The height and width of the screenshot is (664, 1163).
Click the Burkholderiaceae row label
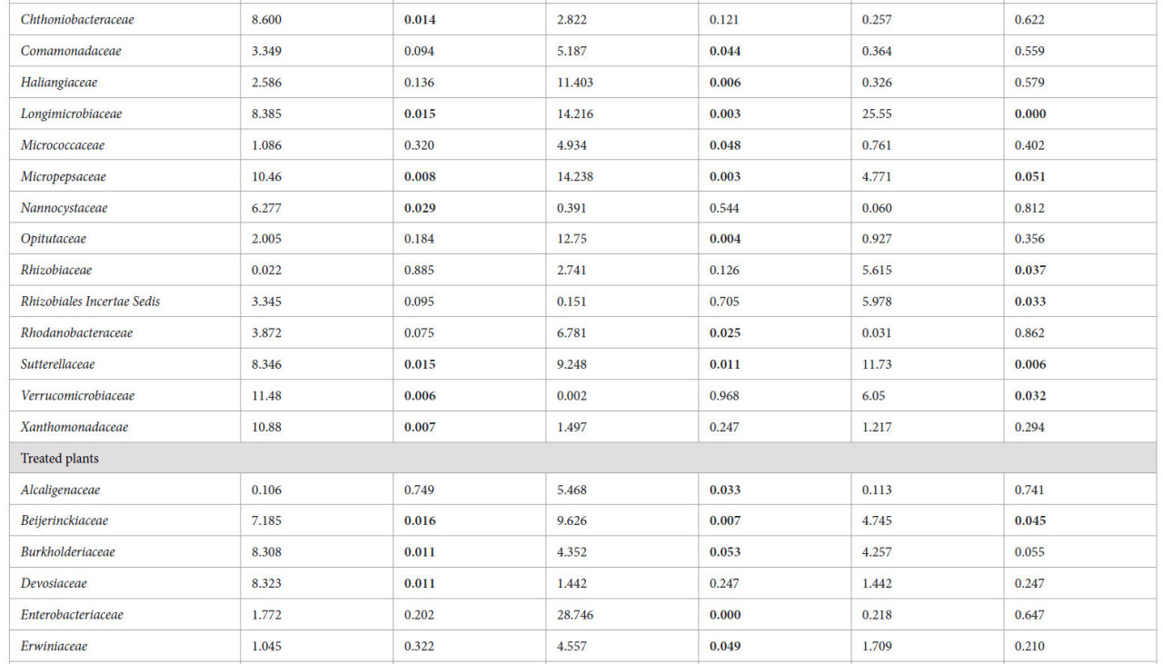68,552
